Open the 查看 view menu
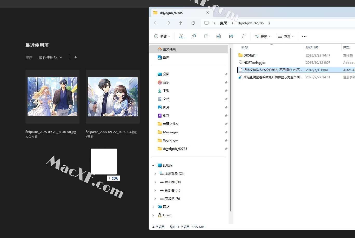 click(286, 37)
